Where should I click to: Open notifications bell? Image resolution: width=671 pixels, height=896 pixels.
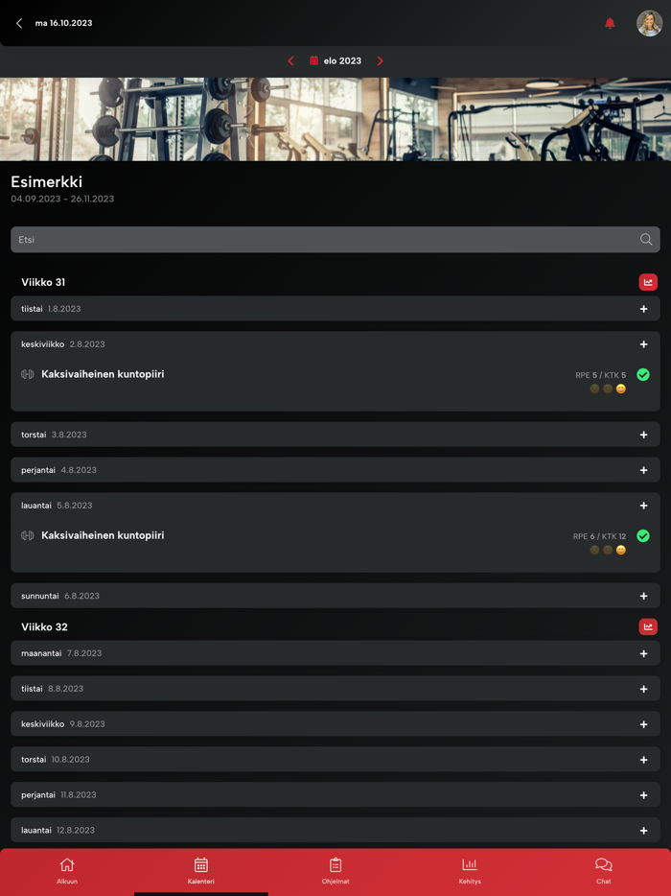[x=610, y=23]
